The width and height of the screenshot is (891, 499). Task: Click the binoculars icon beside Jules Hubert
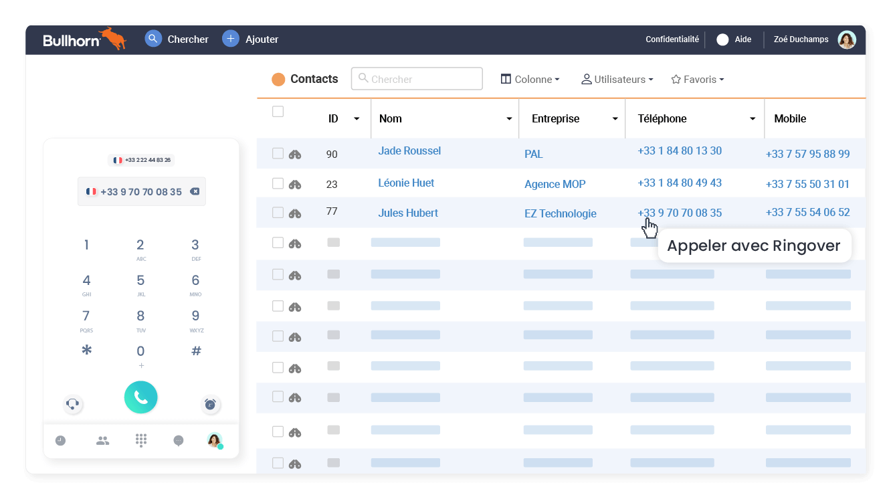click(294, 211)
